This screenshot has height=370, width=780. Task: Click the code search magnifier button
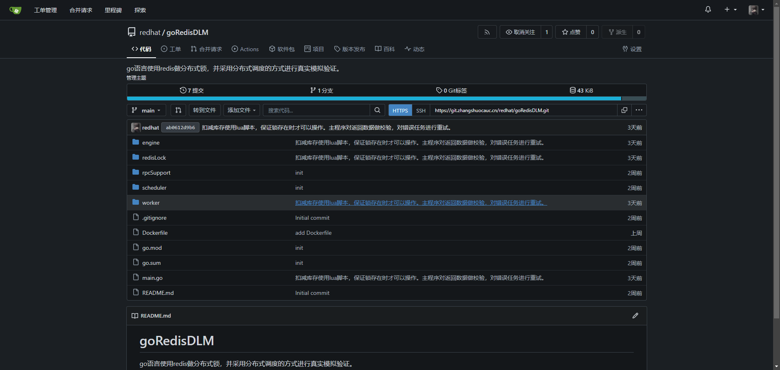pyautogui.click(x=377, y=110)
